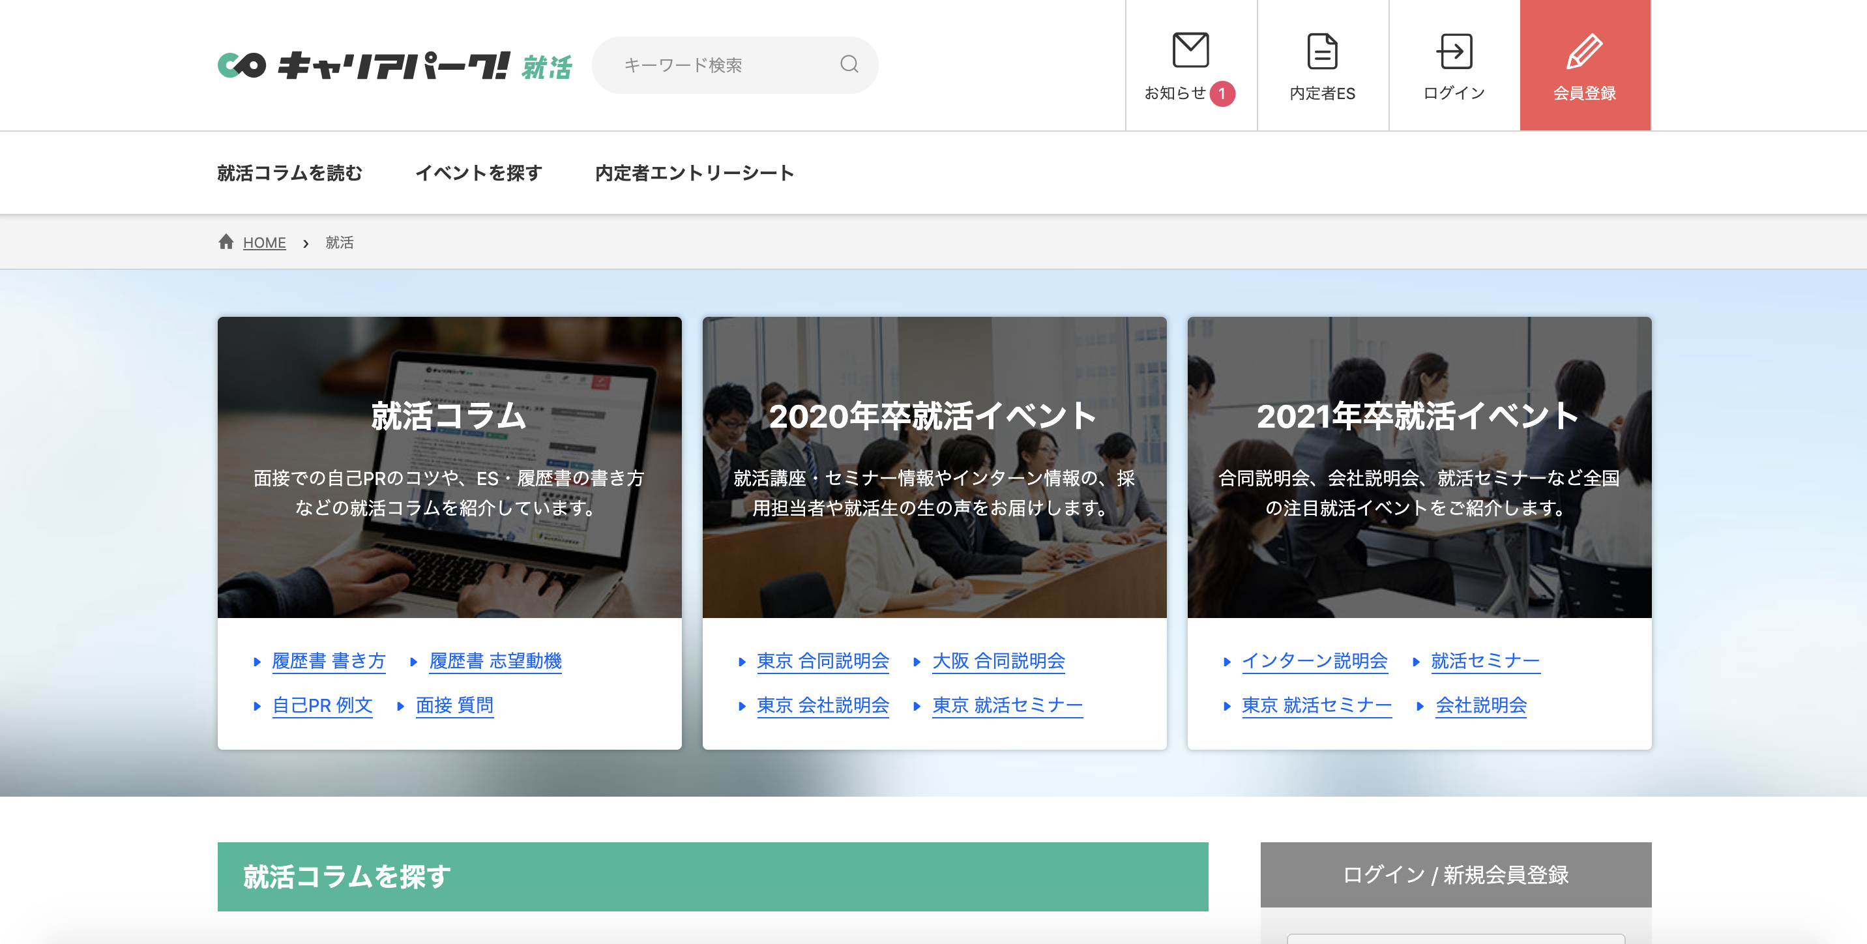Click the HOME breadcrumb link
Screen dimensions: 1867x944
(x=264, y=243)
